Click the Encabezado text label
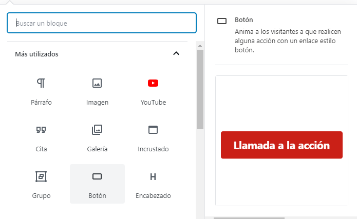The width and height of the screenshot is (357, 219). pos(153,195)
